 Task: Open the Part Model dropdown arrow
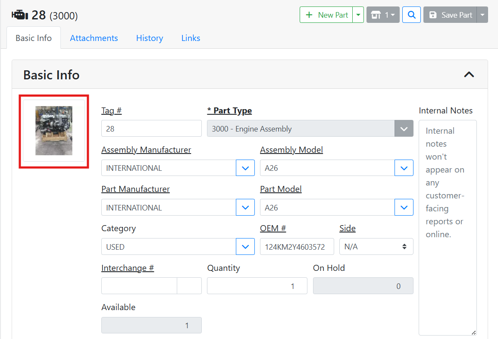(404, 207)
